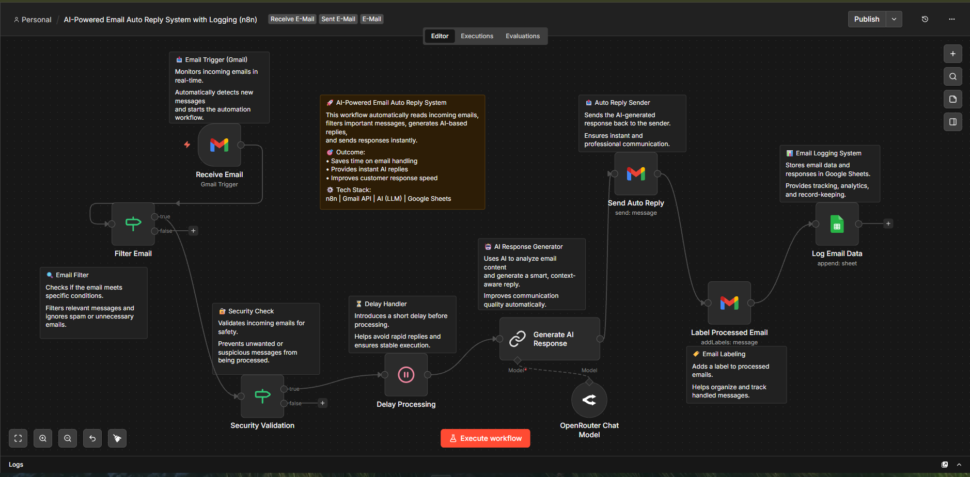The image size is (970, 477).
Task: Click the Receive Email output connector
Action: coord(241,145)
